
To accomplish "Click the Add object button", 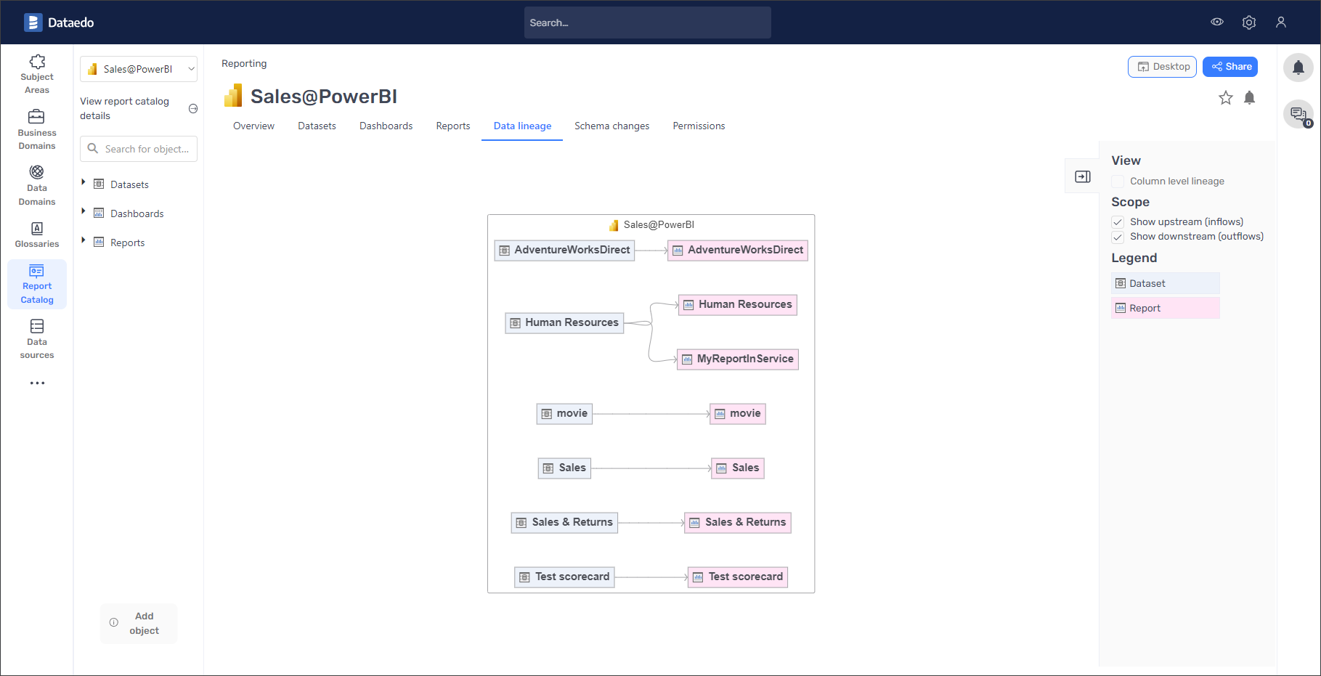I will pos(139,623).
